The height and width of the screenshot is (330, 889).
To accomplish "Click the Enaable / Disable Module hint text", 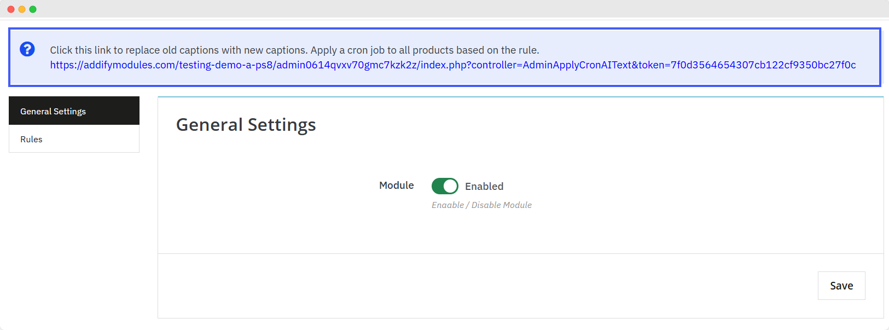I will (x=481, y=205).
